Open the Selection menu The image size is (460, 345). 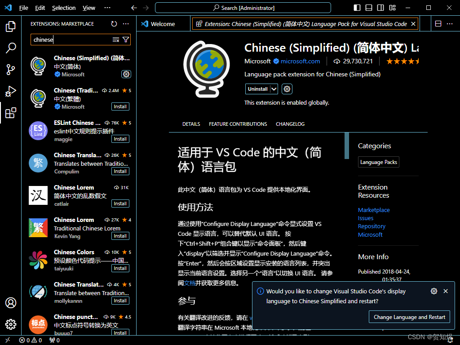point(64,8)
